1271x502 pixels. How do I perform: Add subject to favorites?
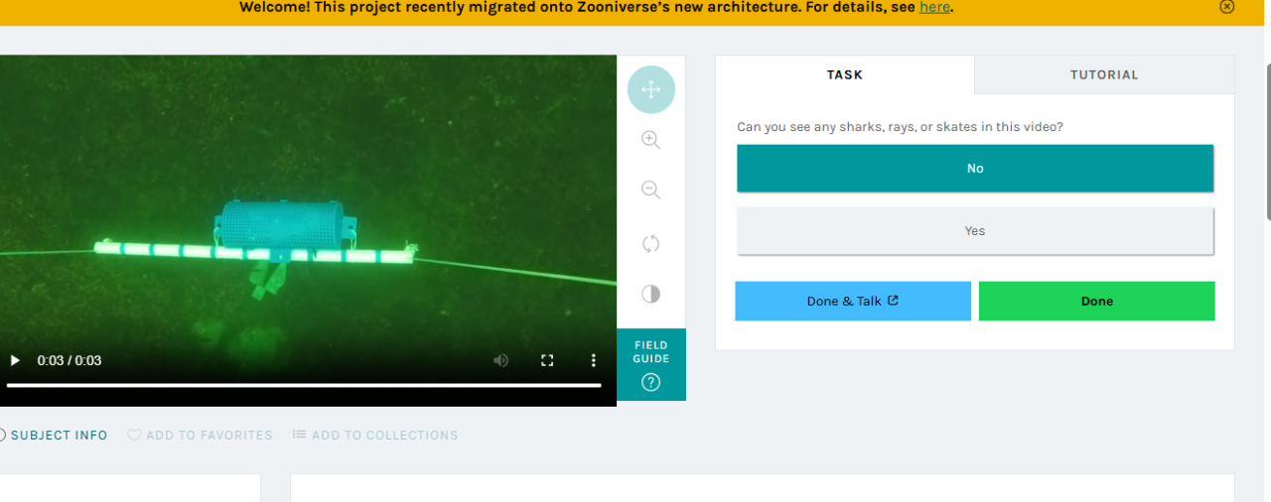[x=200, y=435]
